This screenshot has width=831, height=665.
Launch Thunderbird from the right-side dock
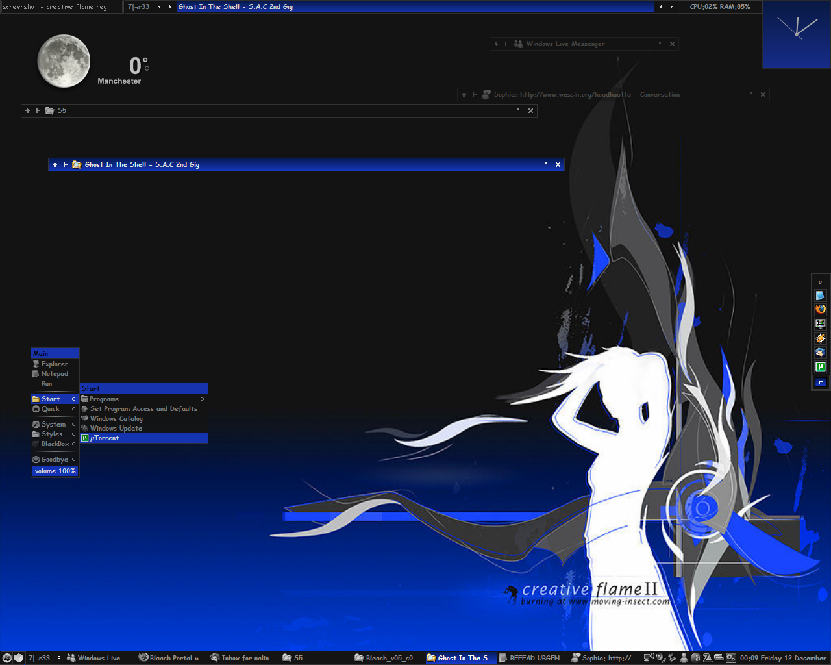[820, 352]
